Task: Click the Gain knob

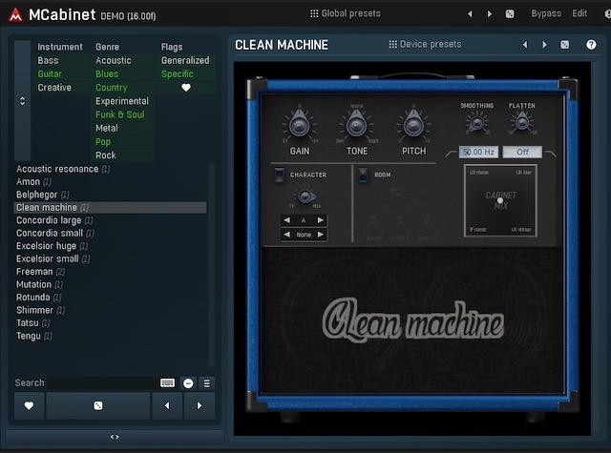Action: point(300,123)
